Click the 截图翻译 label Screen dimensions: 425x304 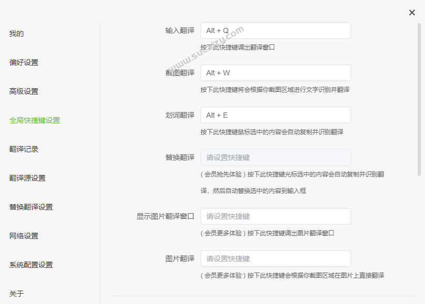click(180, 73)
